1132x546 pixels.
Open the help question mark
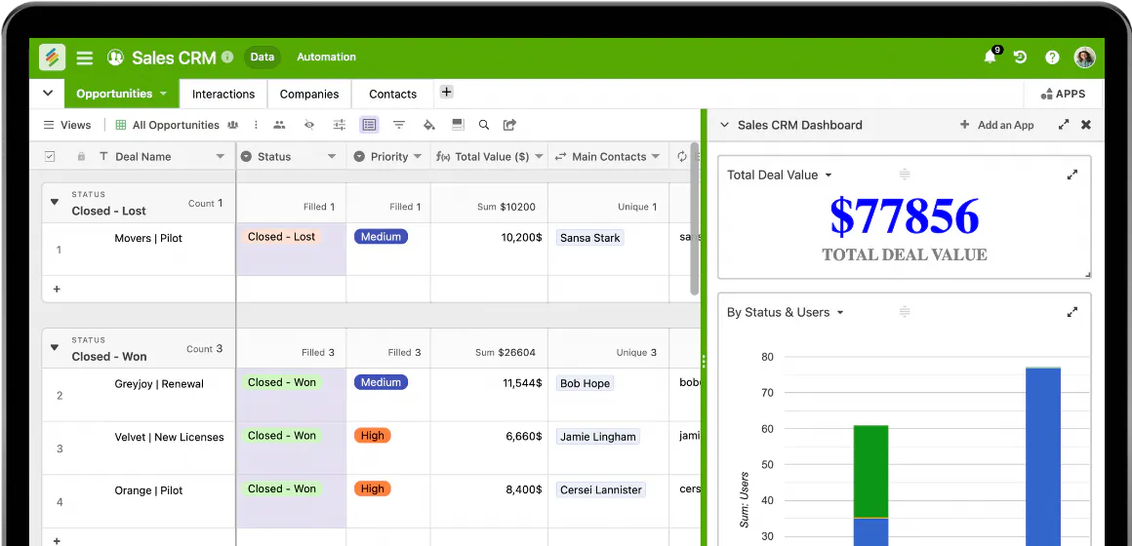(1052, 57)
